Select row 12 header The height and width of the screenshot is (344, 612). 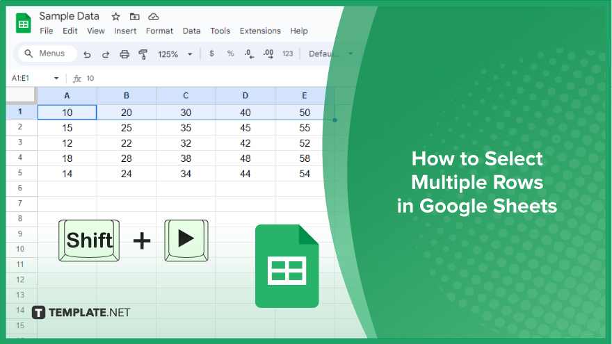point(20,279)
